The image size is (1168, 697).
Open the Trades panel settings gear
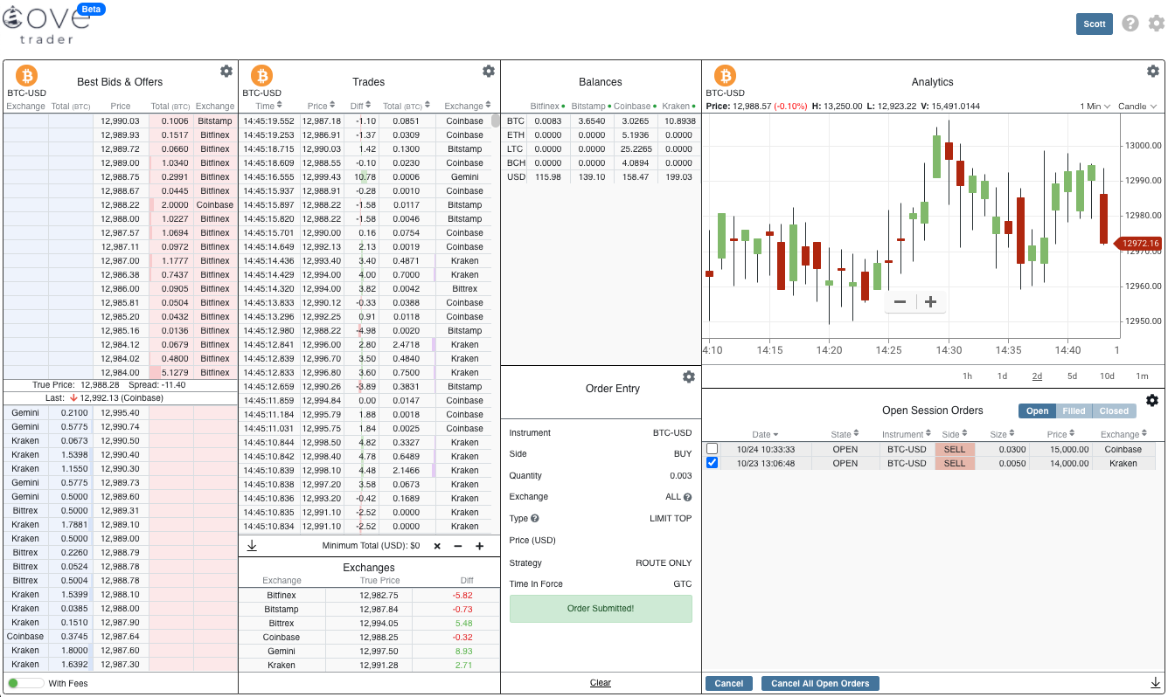[x=489, y=71]
